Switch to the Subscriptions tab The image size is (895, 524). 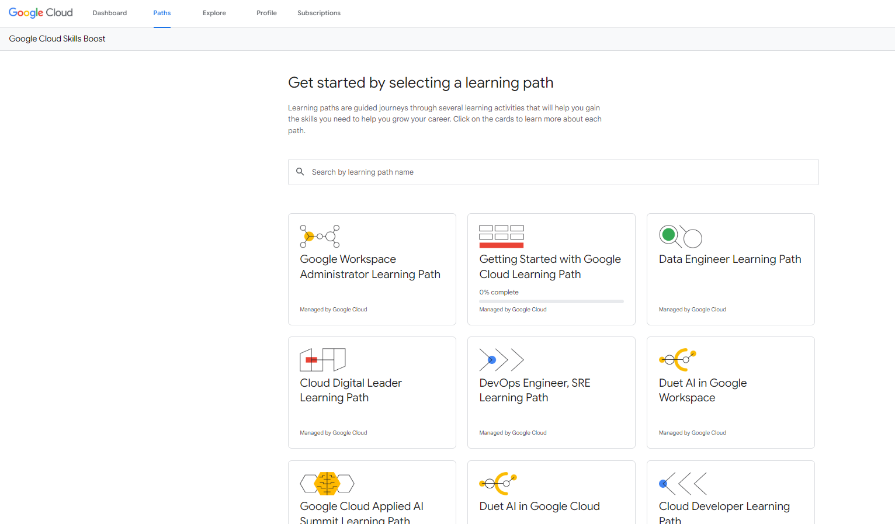(x=319, y=13)
